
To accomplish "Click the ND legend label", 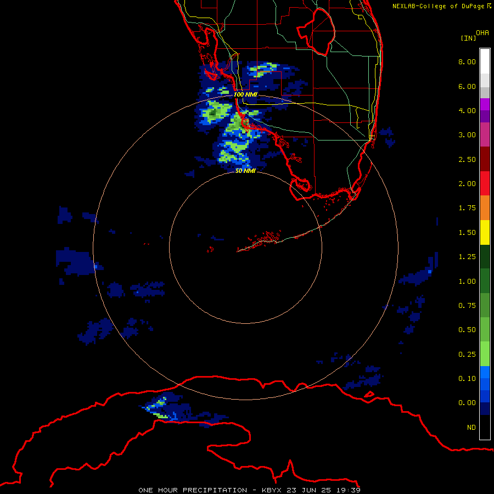I will coord(471,428).
